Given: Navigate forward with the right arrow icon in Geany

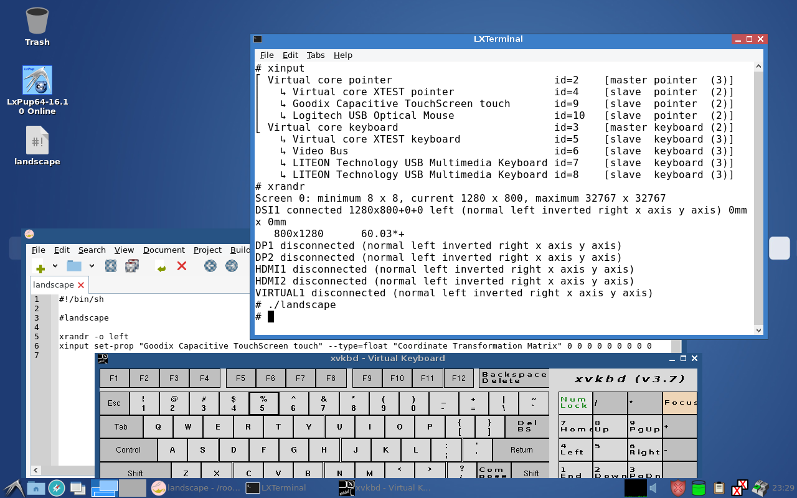Looking at the screenshot, I should tap(232, 266).
